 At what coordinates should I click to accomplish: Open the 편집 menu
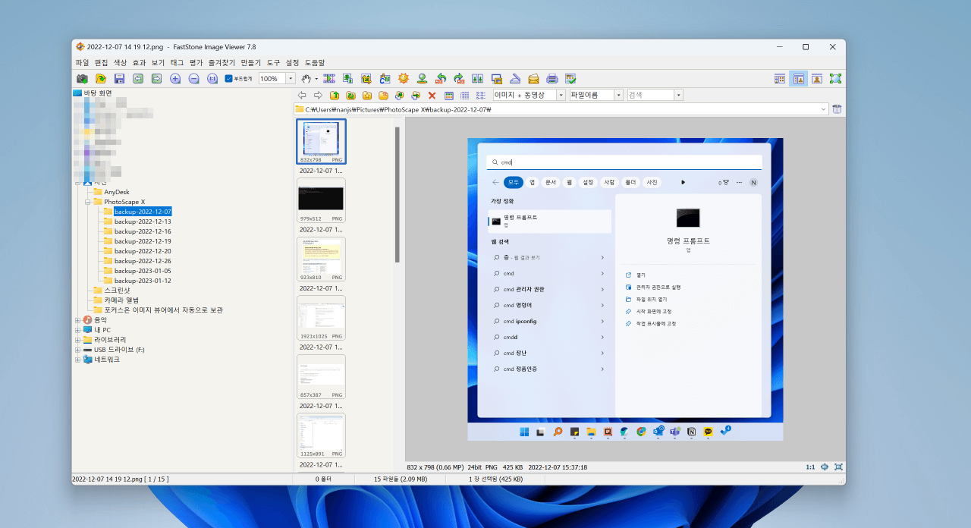[101, 62]
